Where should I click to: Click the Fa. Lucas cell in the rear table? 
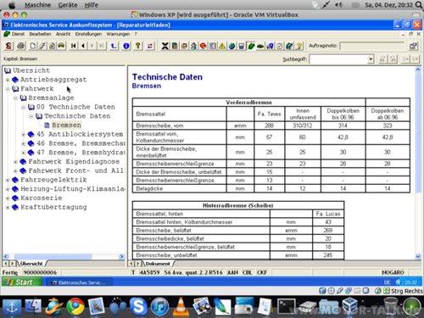pos(328,214)
